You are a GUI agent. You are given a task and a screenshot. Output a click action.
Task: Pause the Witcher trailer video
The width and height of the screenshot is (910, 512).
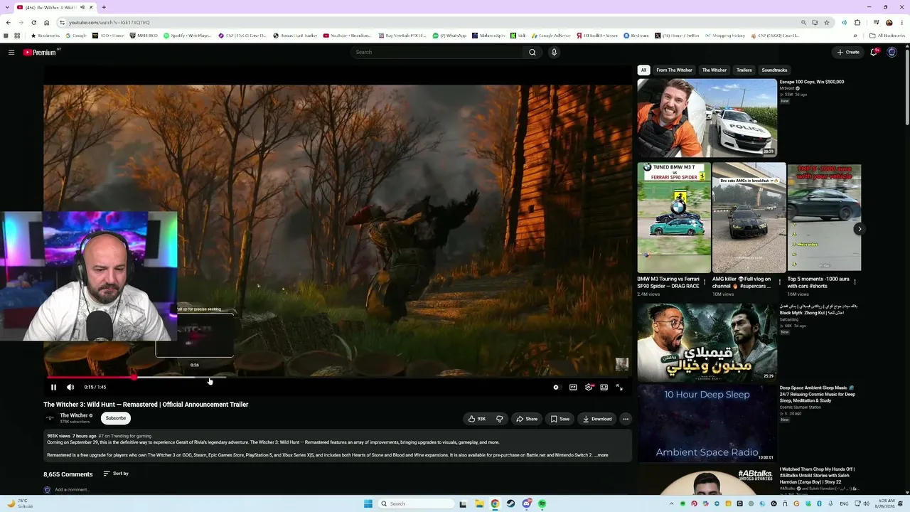pyautogui.click(x=53, y=387)
